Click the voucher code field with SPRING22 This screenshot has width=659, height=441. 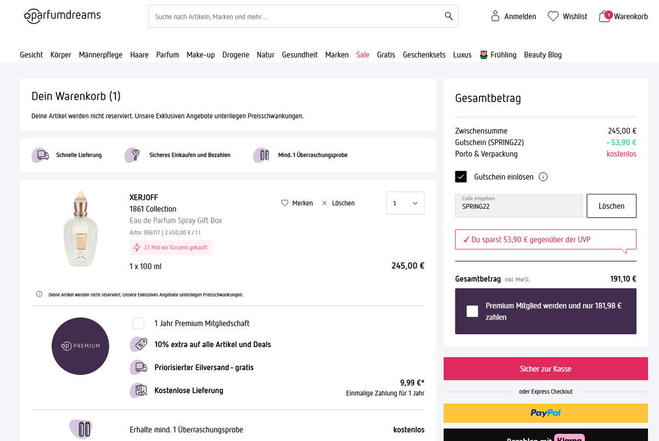point(519,206)
